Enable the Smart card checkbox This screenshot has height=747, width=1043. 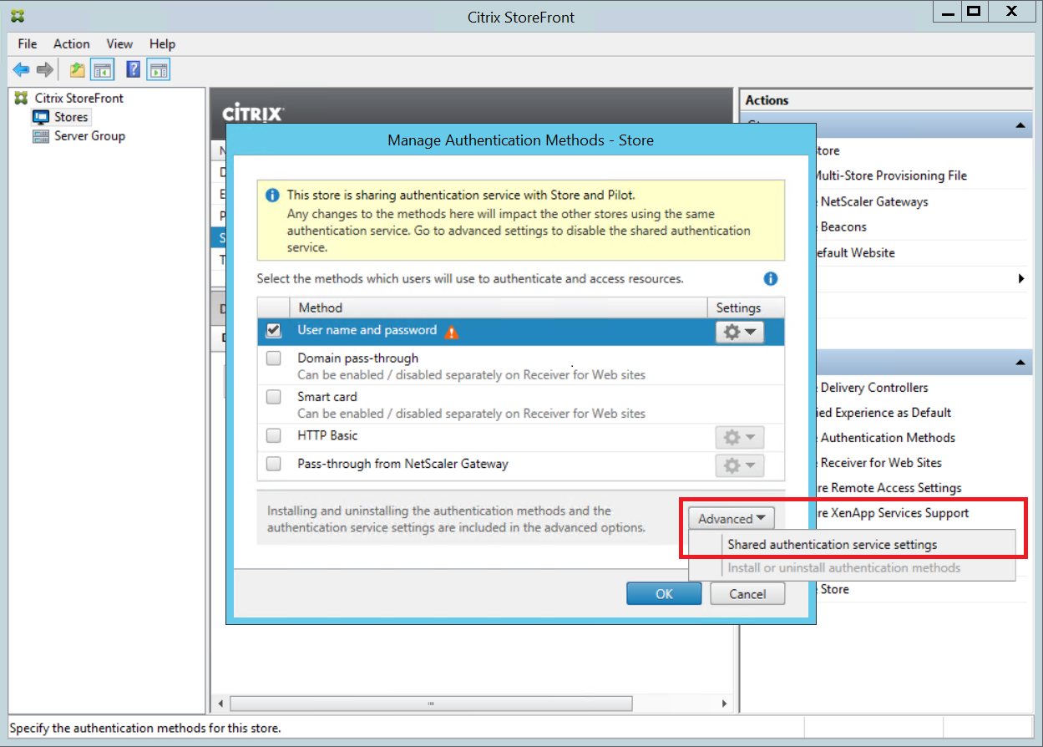(273, 397)
